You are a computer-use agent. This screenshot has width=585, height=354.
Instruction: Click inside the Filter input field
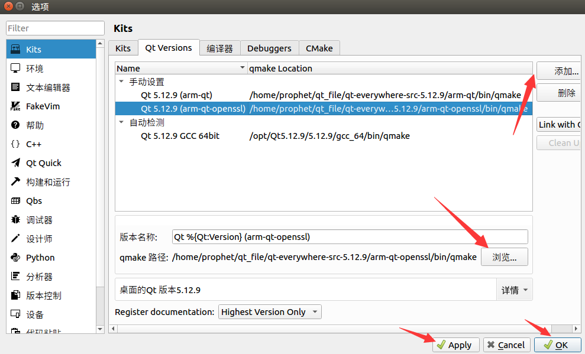point(54,28)
